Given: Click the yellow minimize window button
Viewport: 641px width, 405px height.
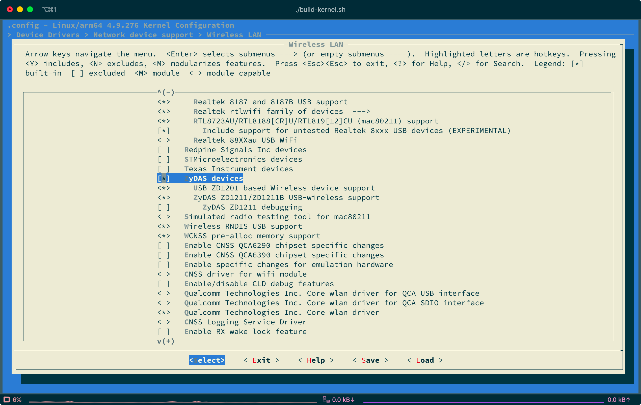Looking at the screenshot, I should [20, 9].
